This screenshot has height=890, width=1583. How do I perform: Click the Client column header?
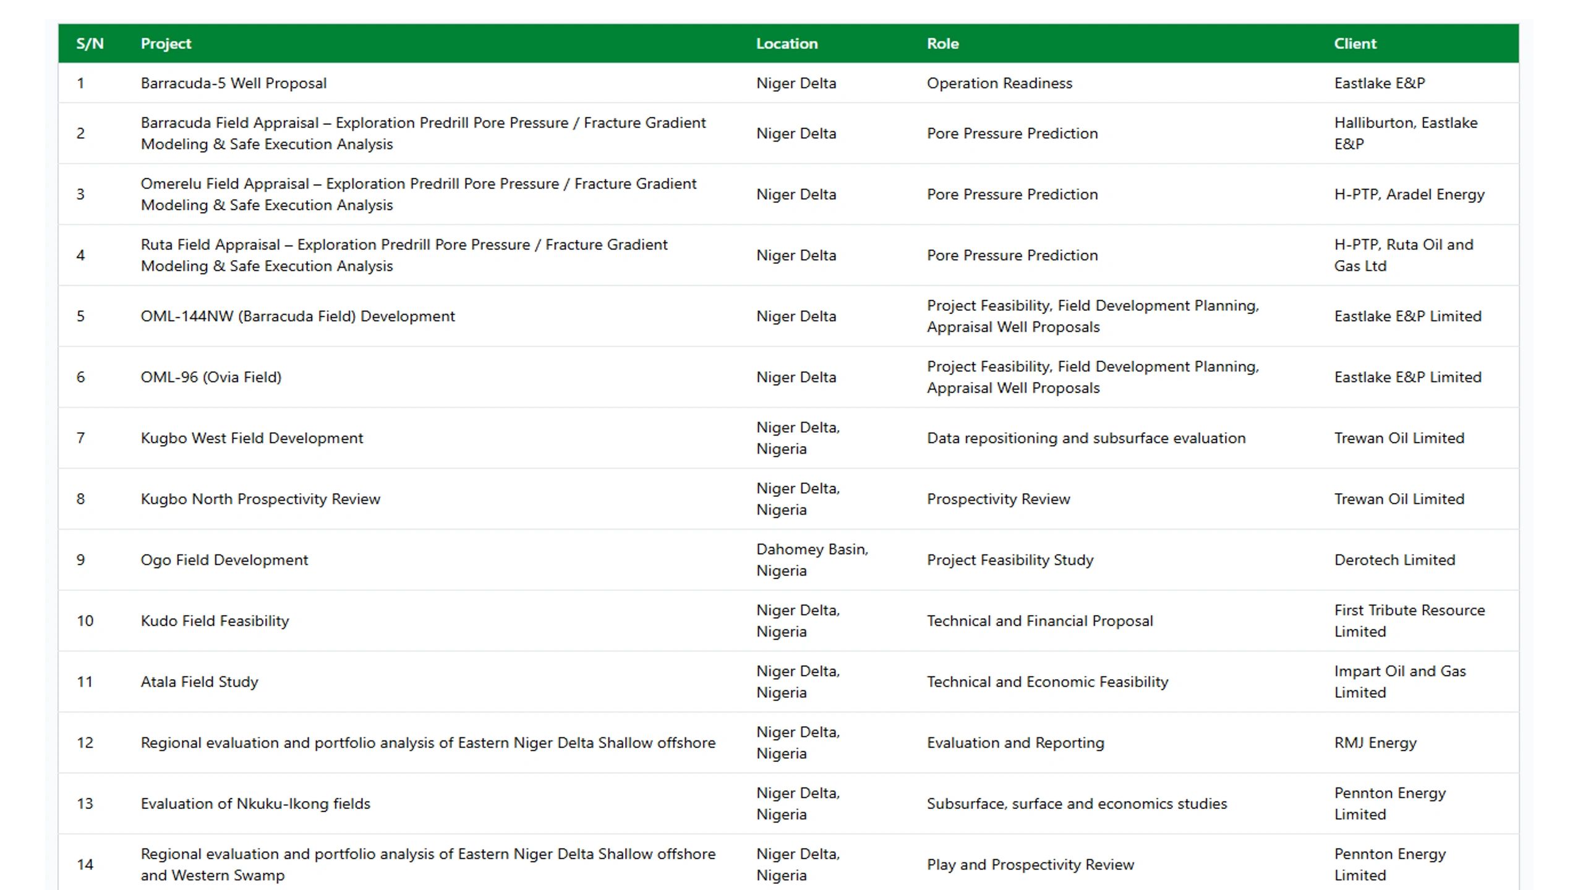(x=1355, y=43)
